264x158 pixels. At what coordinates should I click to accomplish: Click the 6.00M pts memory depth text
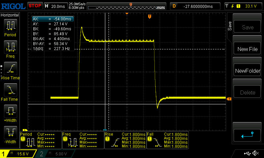point(77,8)
